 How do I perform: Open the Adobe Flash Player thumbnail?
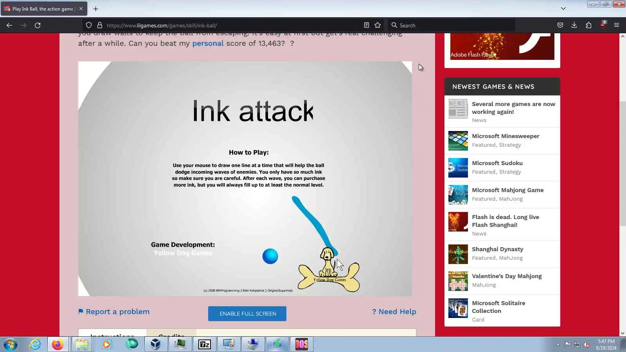click(x=502, y=46)
